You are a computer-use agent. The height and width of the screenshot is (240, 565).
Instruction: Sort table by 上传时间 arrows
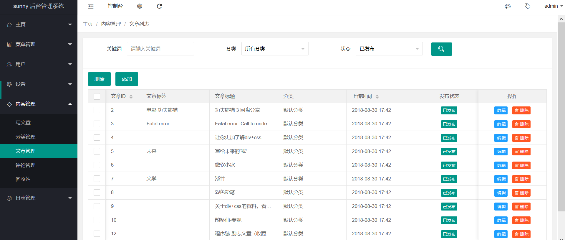377,97
